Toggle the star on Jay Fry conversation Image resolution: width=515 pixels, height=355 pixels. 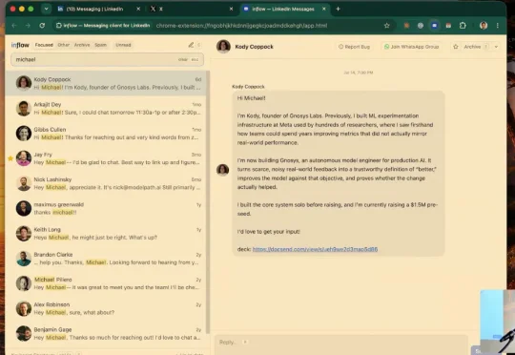pyautogui.click(x=10, y=158)
